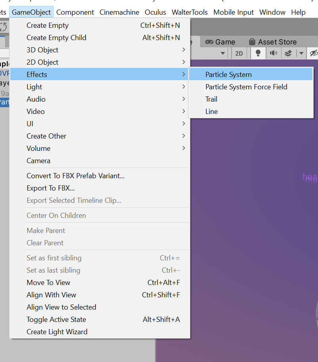The height and width of the screenshot is (362, 318).
Task: Choose Align With View
Action: pos(100,295)
